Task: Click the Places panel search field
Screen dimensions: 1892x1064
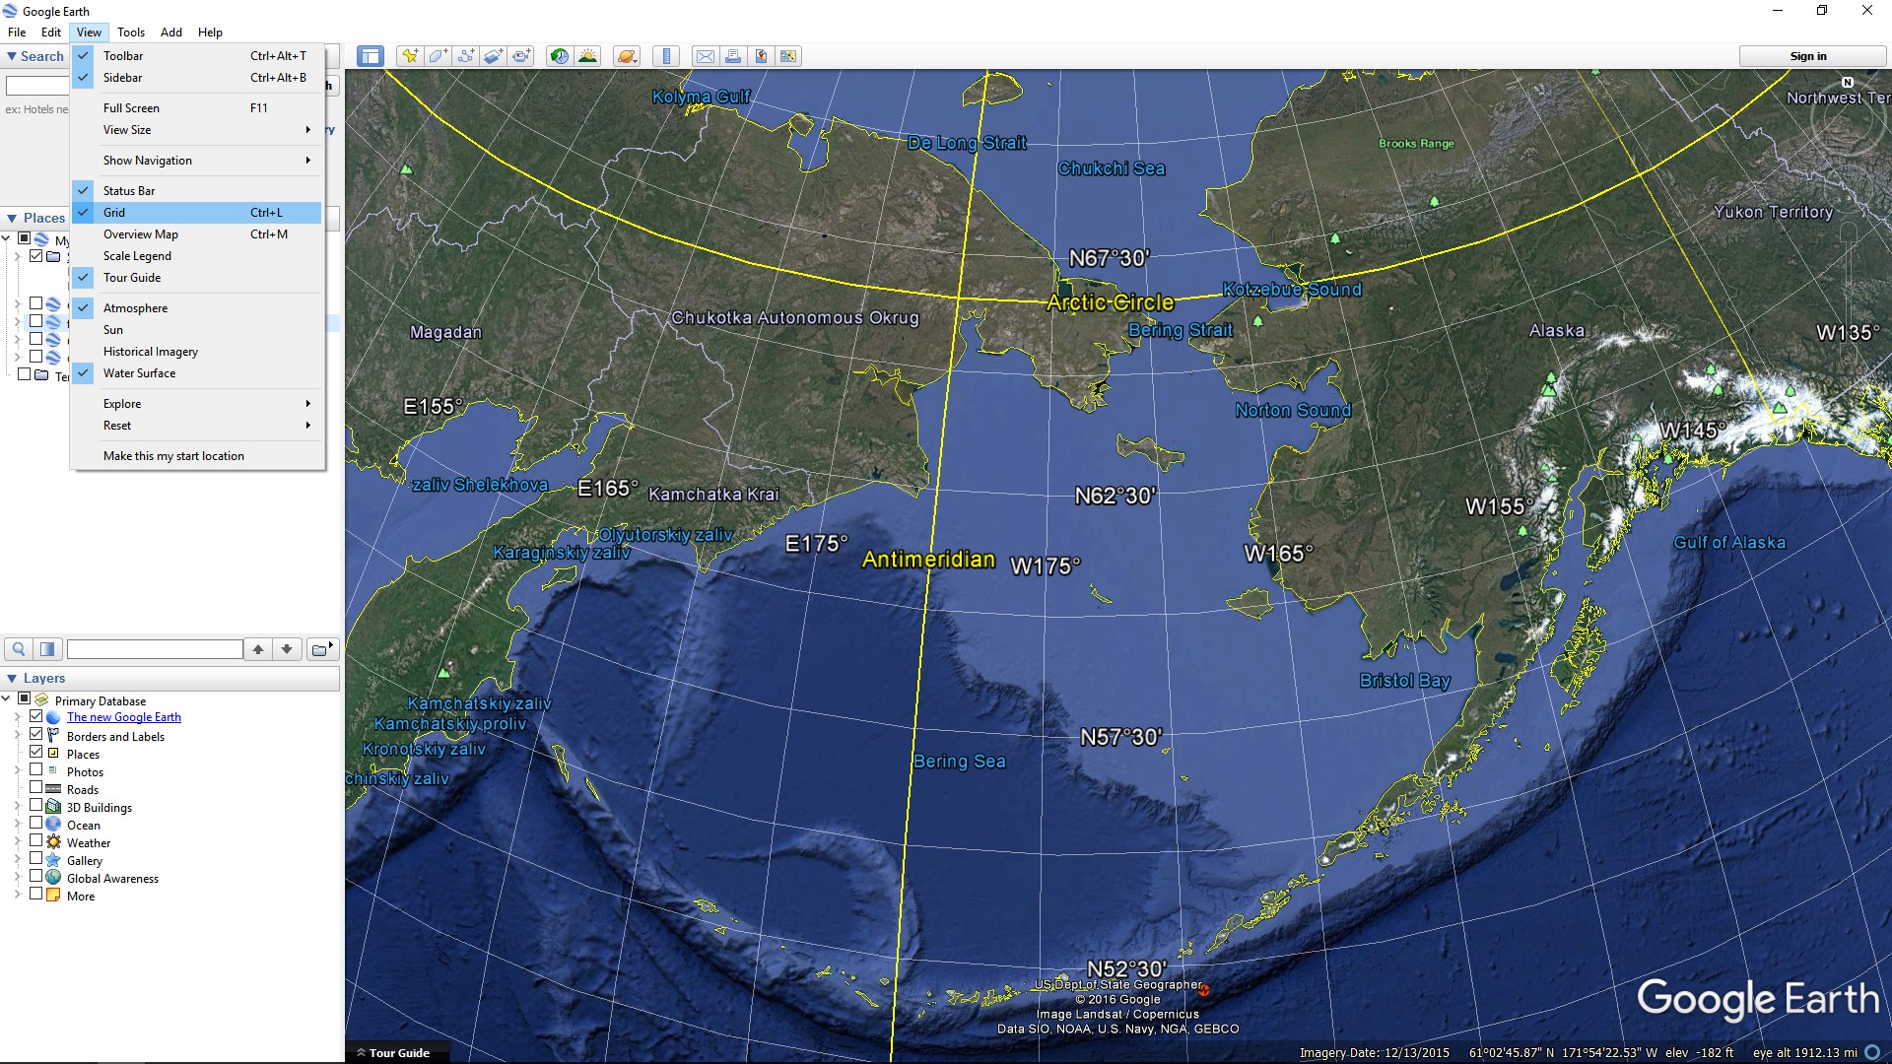Action: [155, 649]
